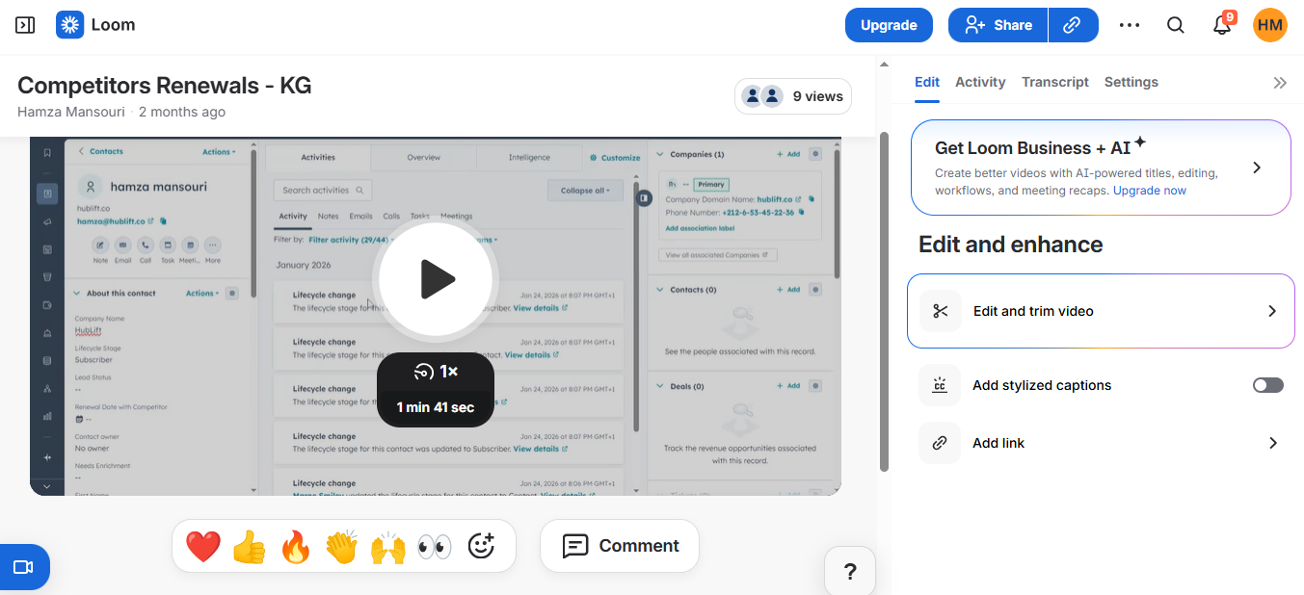Click the Edit and enhance heading

tap(1011, 245)
